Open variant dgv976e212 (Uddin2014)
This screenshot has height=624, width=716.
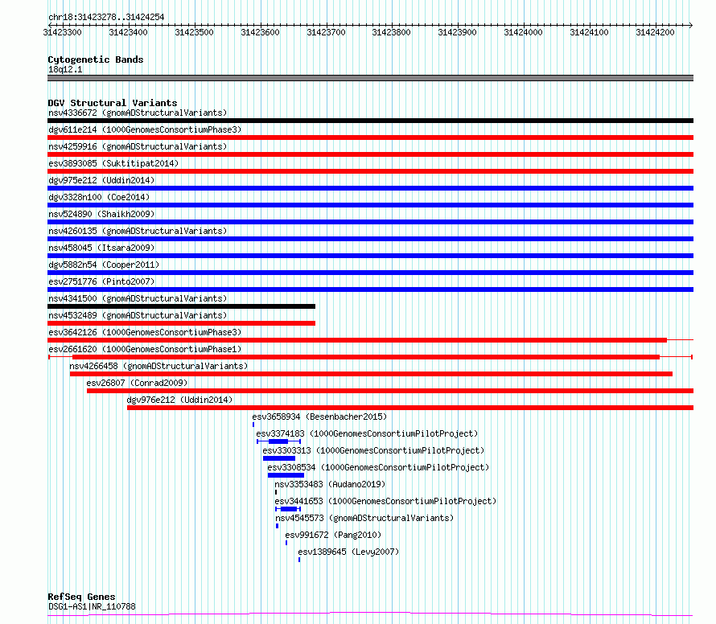[x=179, y=400]
